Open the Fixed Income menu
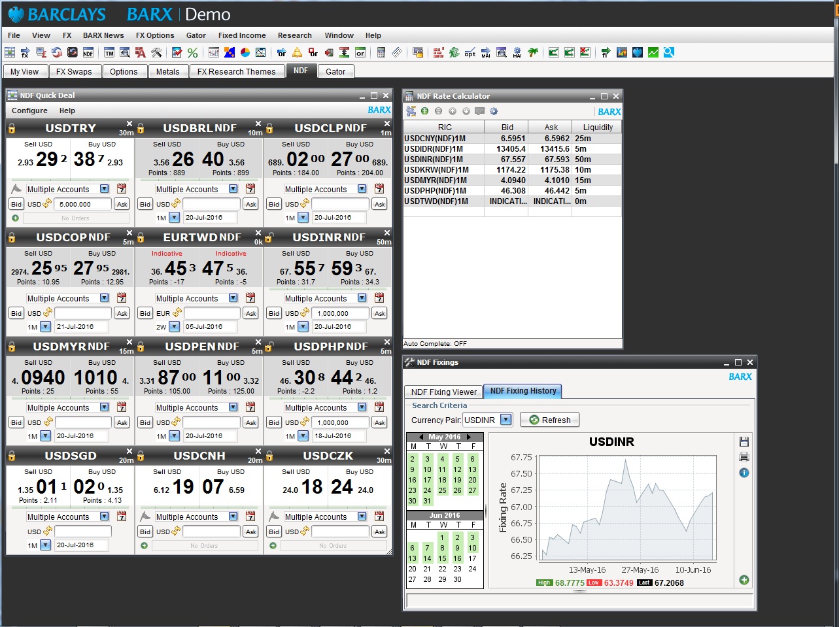Viewport: 839px width, 627px height. [x=242, y=35]
